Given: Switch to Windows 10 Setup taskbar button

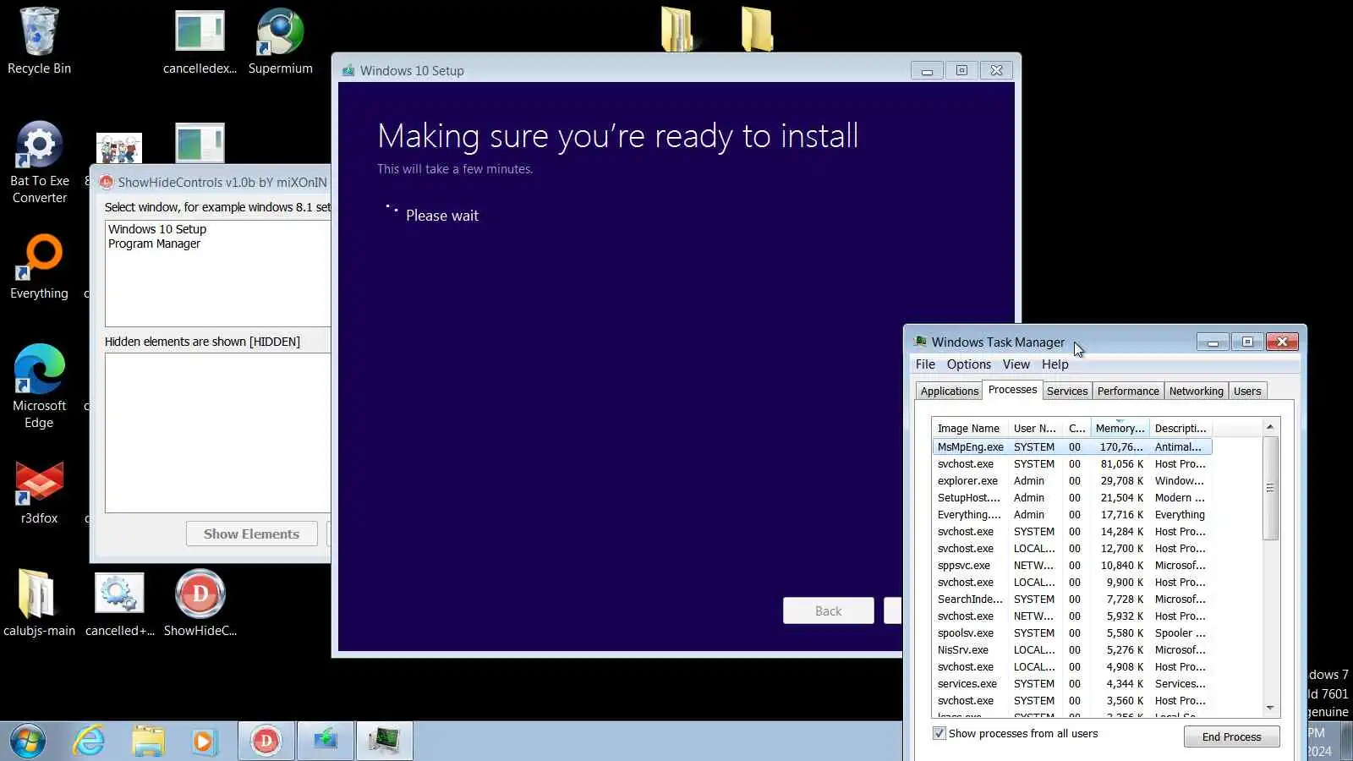Looking at the screenshot, I should [x=326, y=742].
